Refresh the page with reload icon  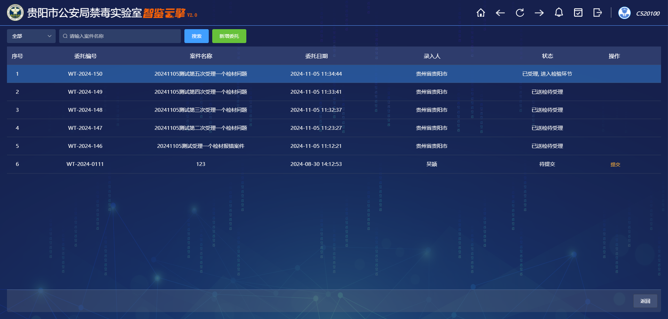tap(520, 13)
